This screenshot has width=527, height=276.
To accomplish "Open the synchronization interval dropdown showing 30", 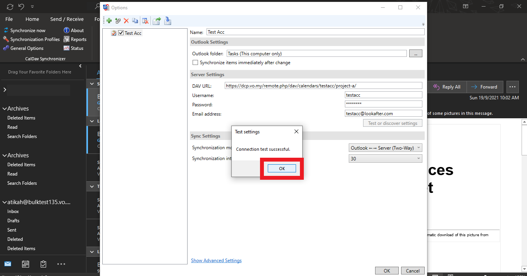I will pyautogui.click(x=385, y=158).
